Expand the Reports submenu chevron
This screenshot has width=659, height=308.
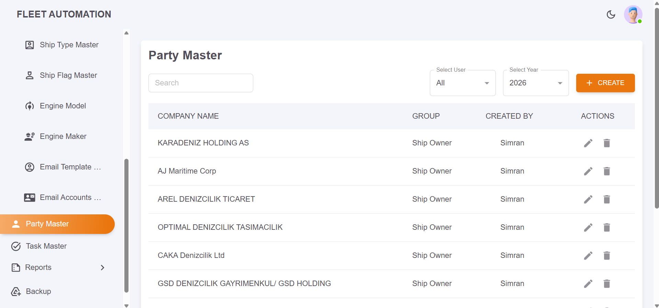pyautogui.click(x=102, y=268)
